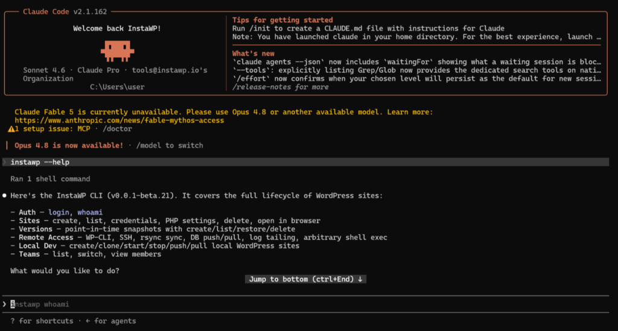Viewport: 618px width, 331px height.
Task: Click the Opus 4.8 is now available notice
Action: [x=69, y=145]
